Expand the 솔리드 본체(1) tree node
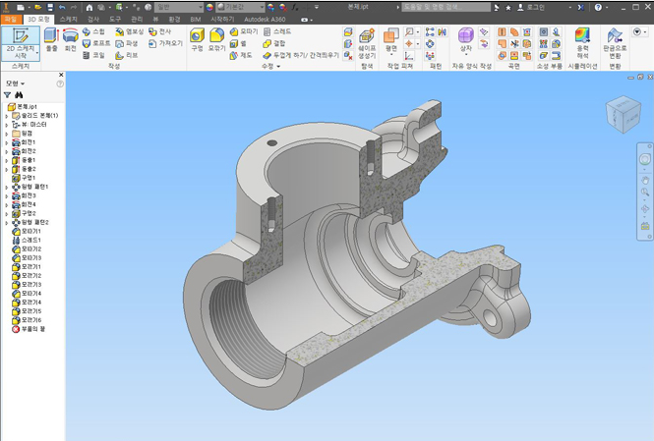 6,116
